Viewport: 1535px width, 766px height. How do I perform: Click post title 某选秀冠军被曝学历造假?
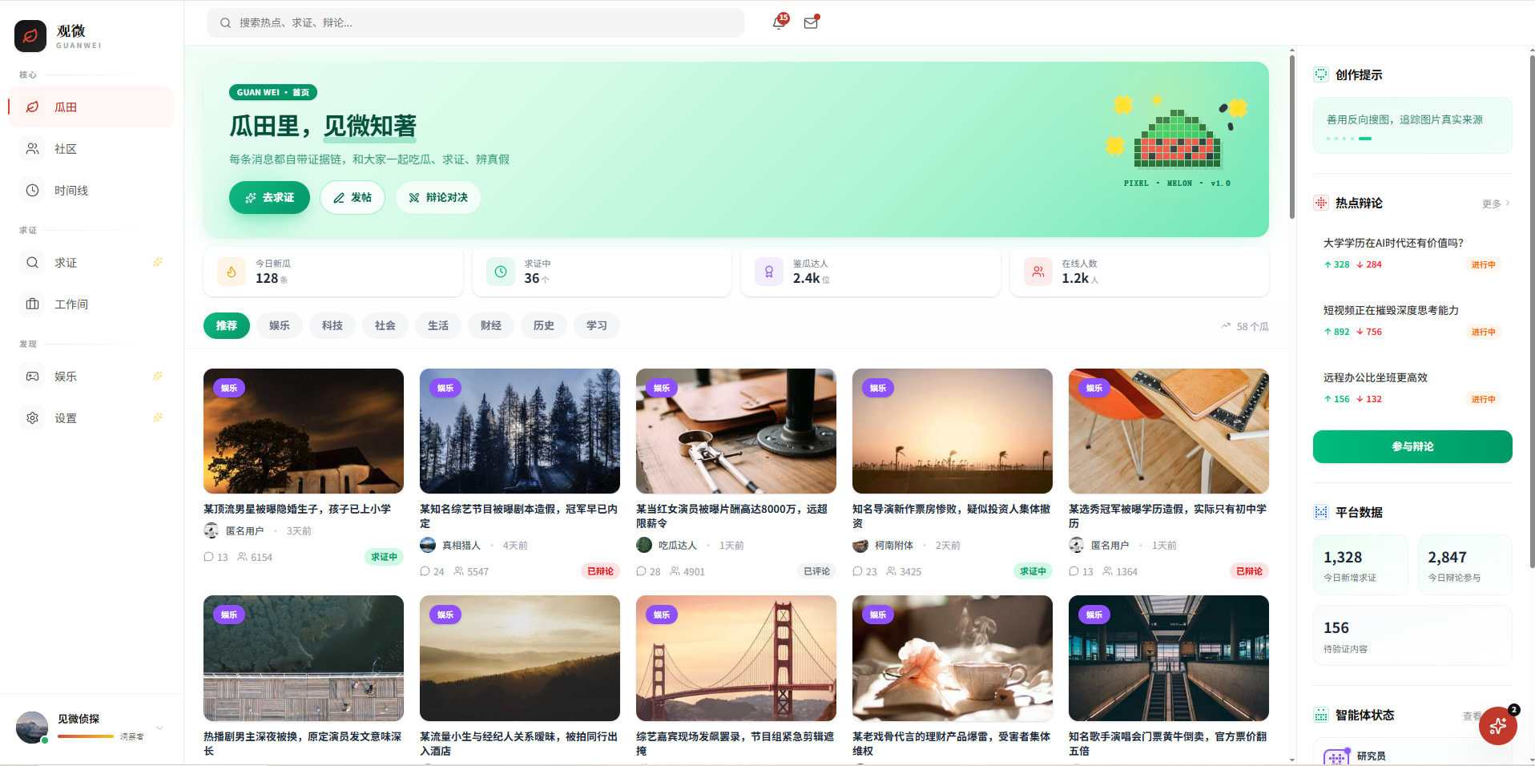click(1167, 516)
